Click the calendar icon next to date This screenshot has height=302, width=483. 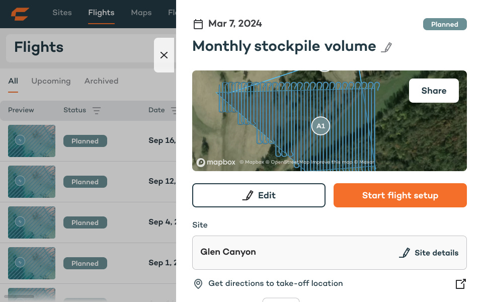[198, 24]
